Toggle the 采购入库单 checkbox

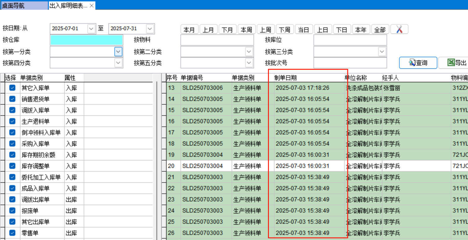[12, 144]
